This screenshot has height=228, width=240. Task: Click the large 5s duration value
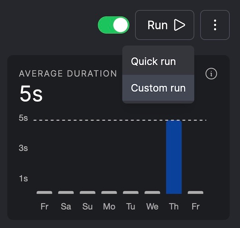tap(31, 94)
